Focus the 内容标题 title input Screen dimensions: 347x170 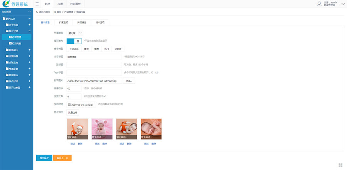[x=94, y=57]
